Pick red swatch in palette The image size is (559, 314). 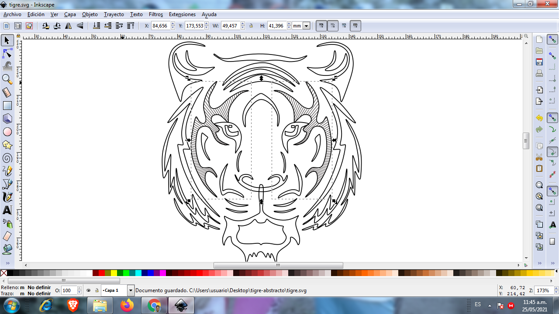(102, 273)
